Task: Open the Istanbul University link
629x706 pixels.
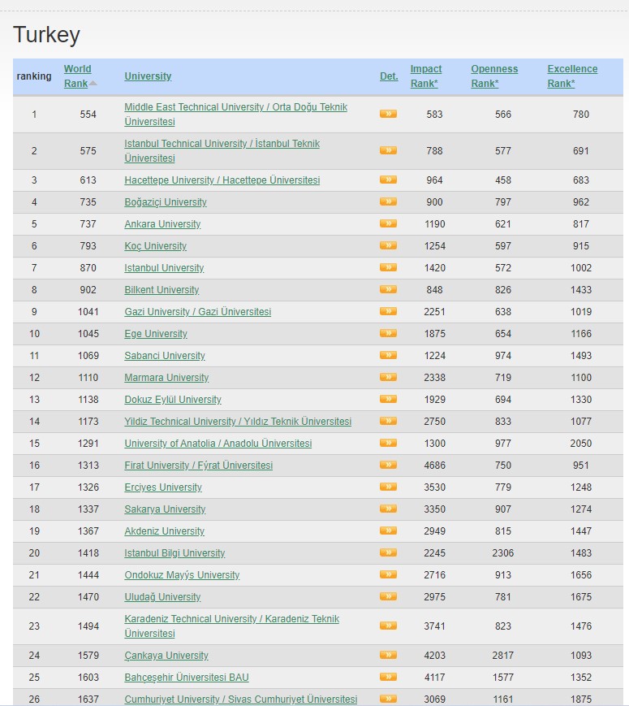Action: (x=164, y=268)
